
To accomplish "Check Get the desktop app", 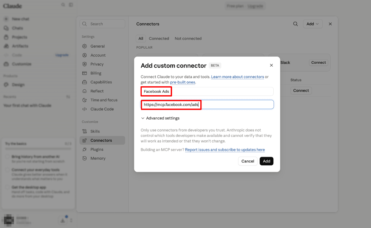I will [x=8, y=187].
